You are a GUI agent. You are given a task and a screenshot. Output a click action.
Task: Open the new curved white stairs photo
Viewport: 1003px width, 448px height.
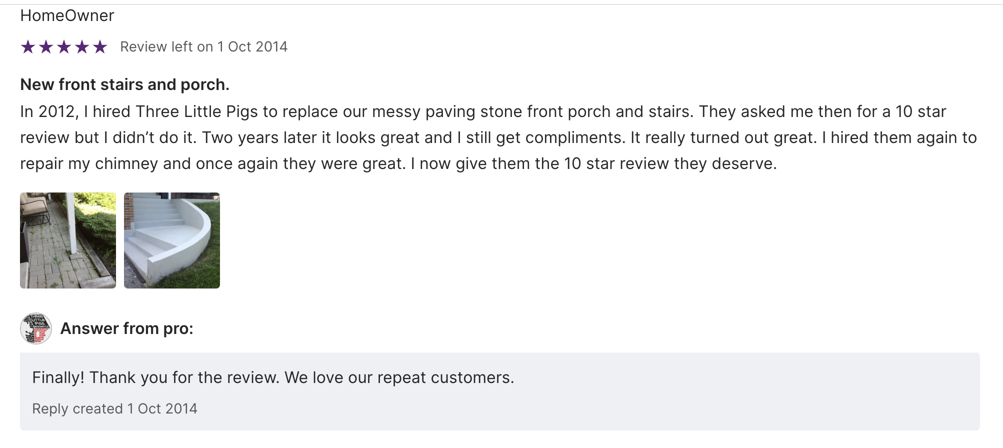click(172, 240)
